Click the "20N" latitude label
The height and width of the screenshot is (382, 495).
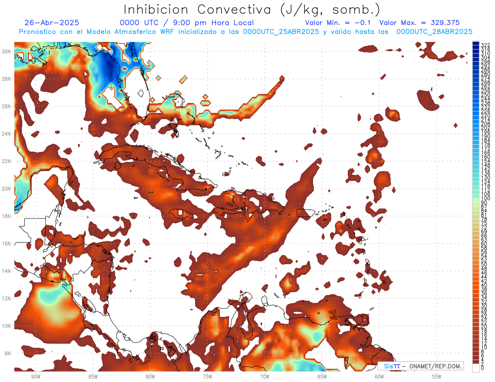[x=7, y=189]
